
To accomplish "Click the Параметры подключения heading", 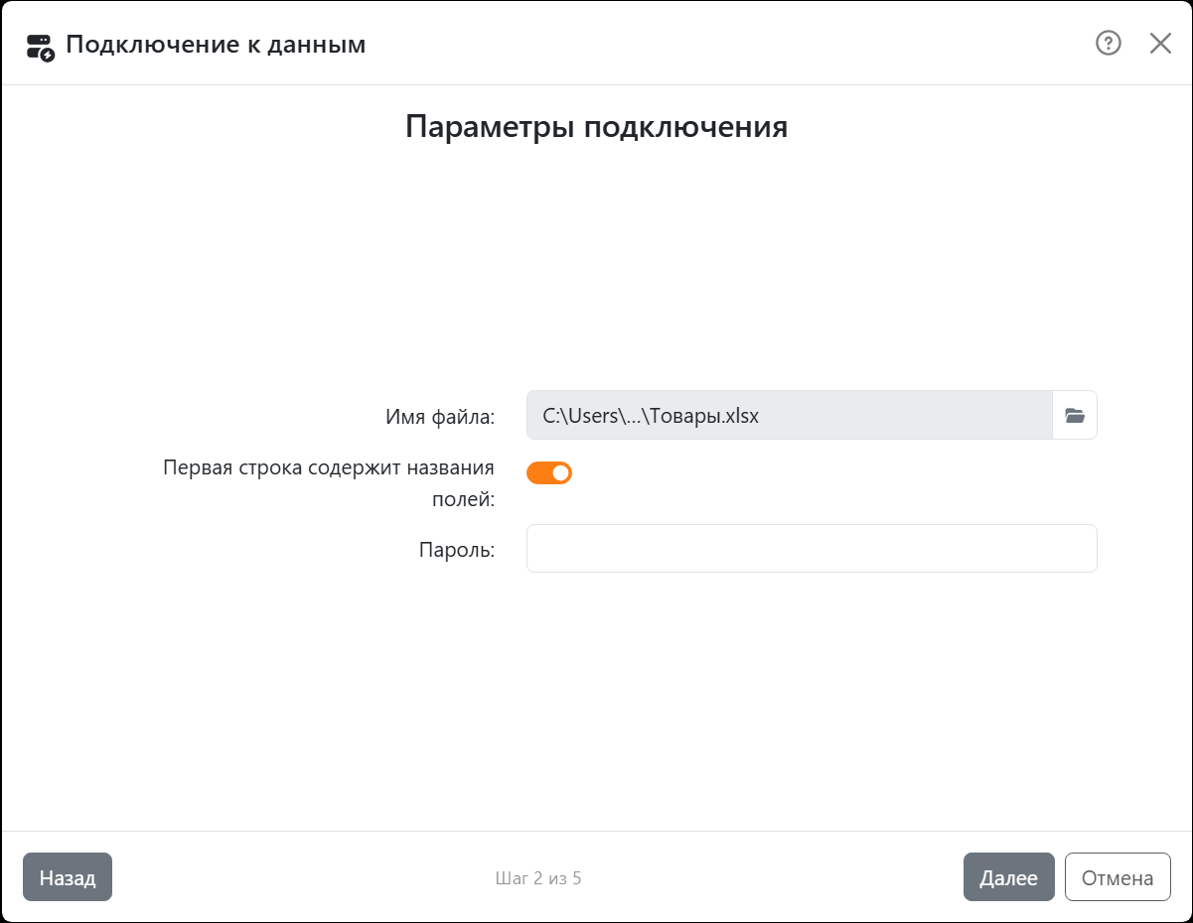I will (597, 127).
